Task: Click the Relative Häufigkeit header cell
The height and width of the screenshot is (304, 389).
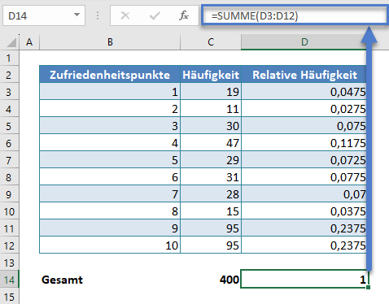Action: pyautogui.click(x=304, y=75)
